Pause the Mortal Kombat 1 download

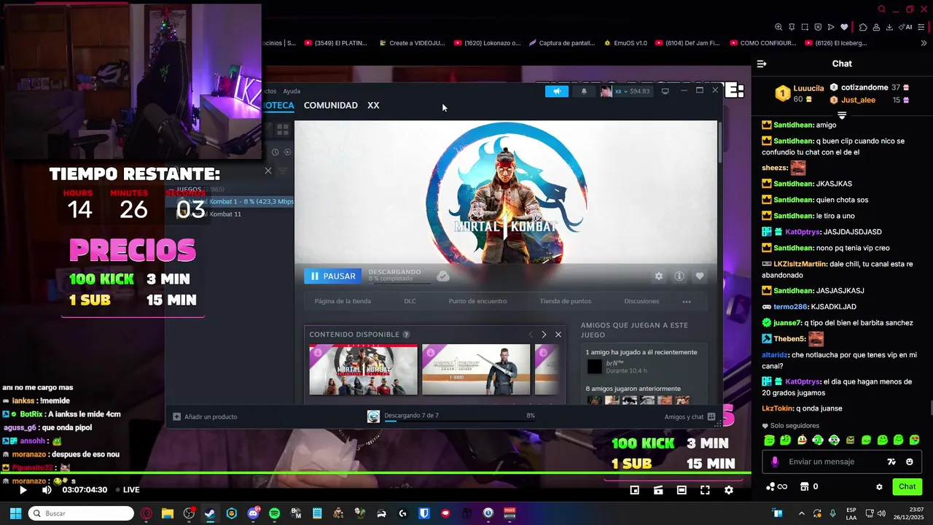point(333,276)
